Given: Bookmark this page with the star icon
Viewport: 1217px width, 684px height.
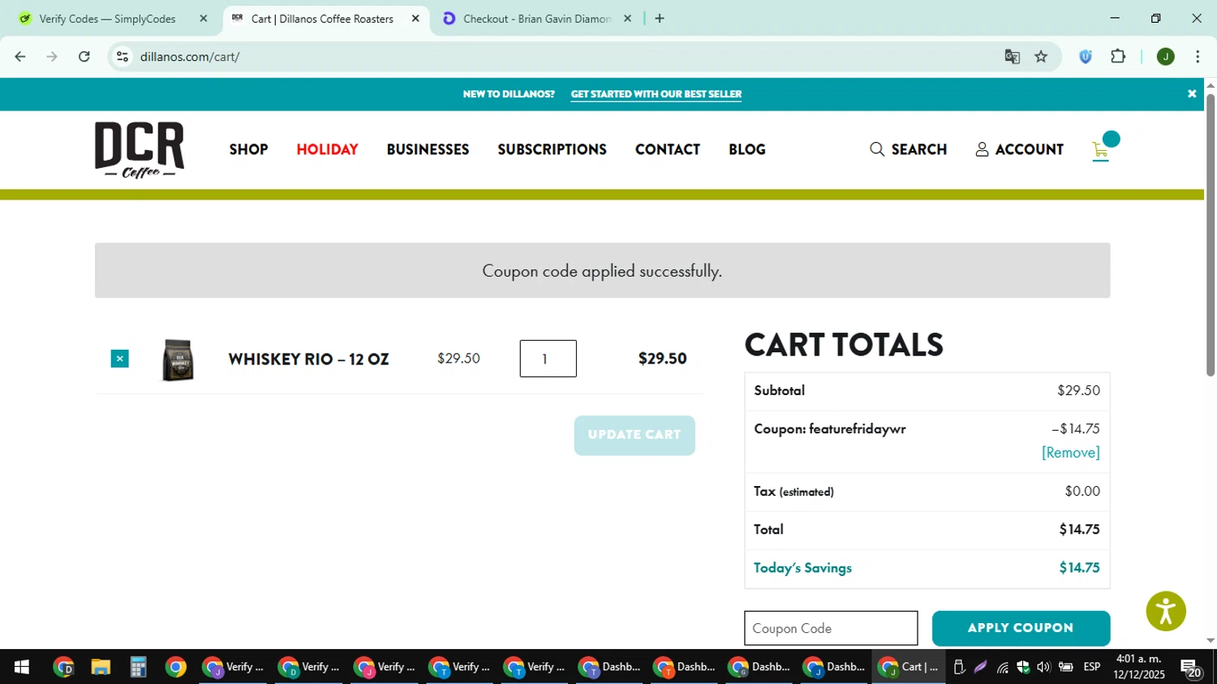Looking at the screenshot, I should pyautogui.click(x=1041, y=57).
